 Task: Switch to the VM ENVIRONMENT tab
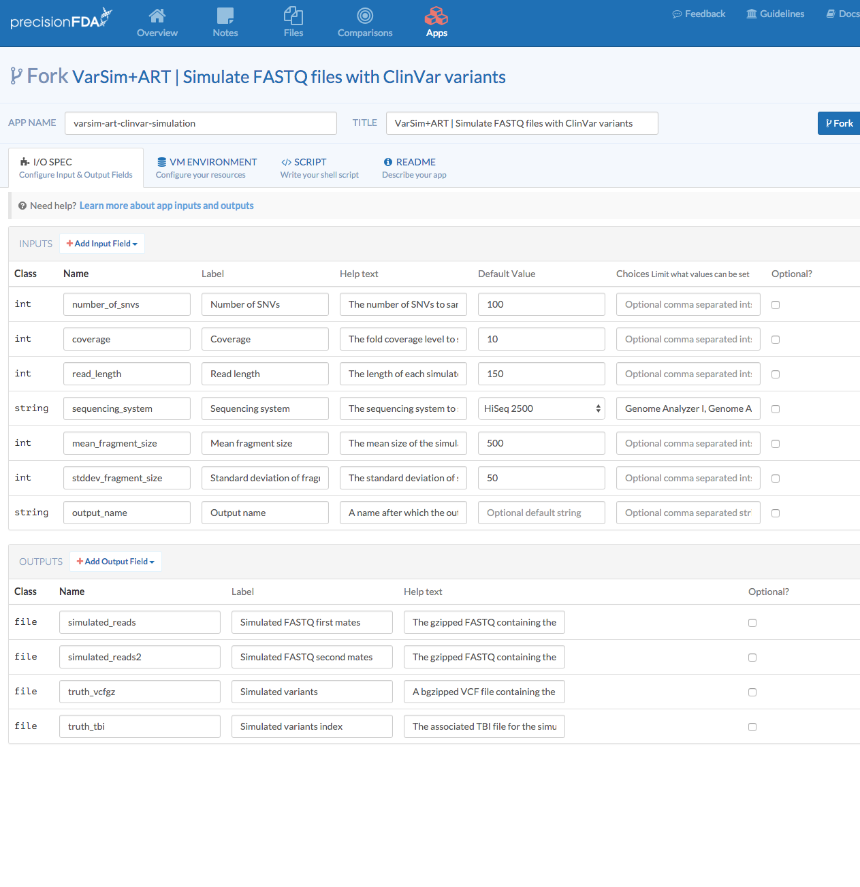pos(206,167)
